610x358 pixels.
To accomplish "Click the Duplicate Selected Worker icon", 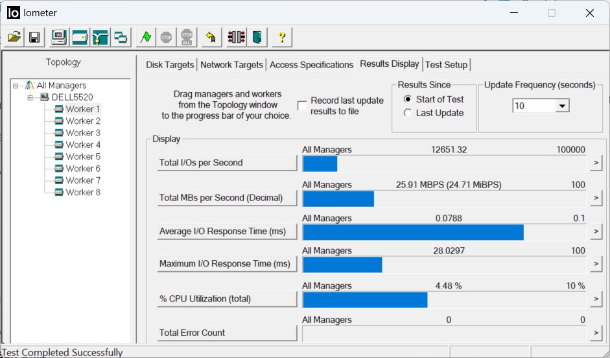I will (120, 37).
